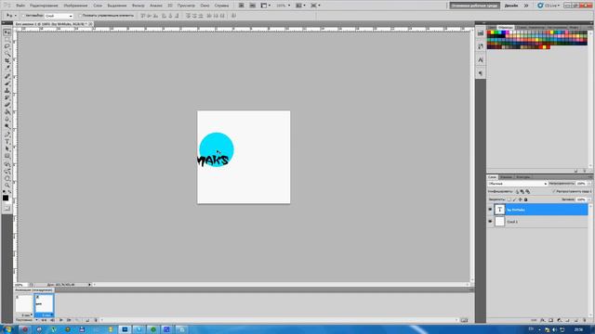Pick the yellow swatch in Swatches panel
Image resolution: width=595 pixels, height=334 pixels.
494,33
